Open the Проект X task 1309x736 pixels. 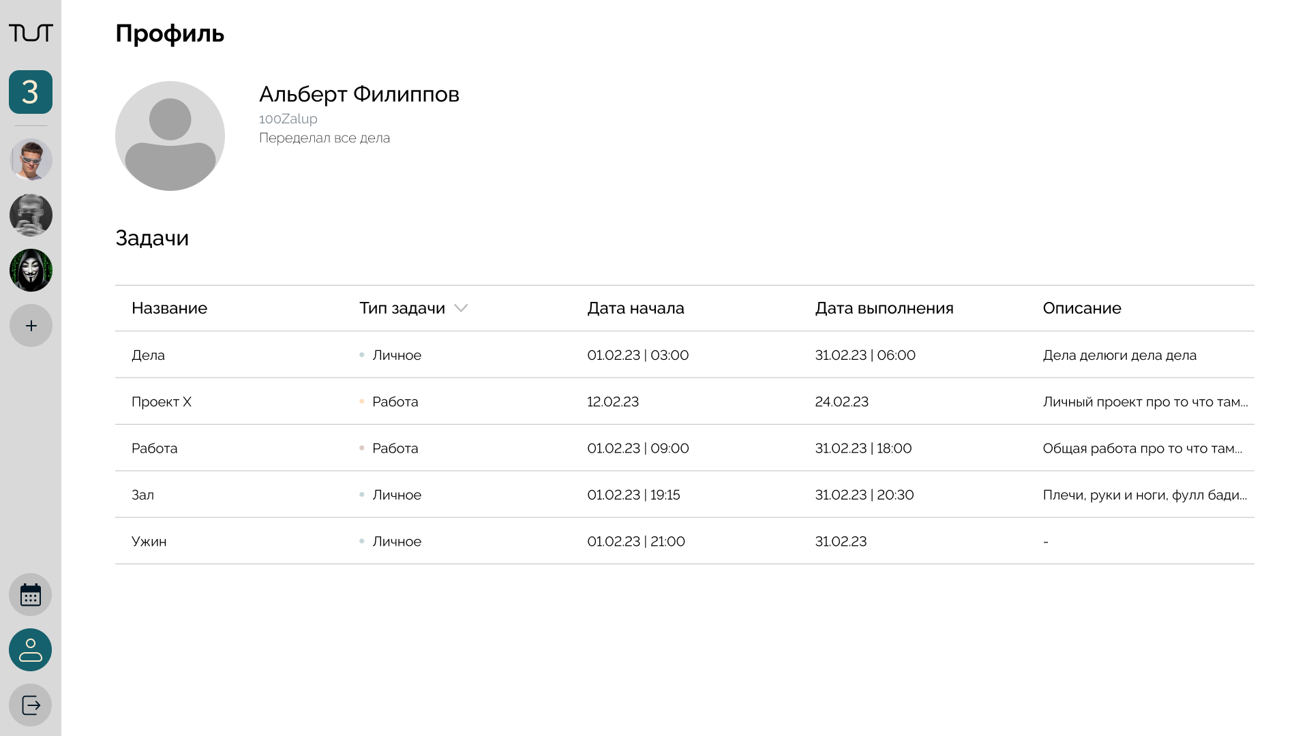pyautogui.click(x=162, y=402)
